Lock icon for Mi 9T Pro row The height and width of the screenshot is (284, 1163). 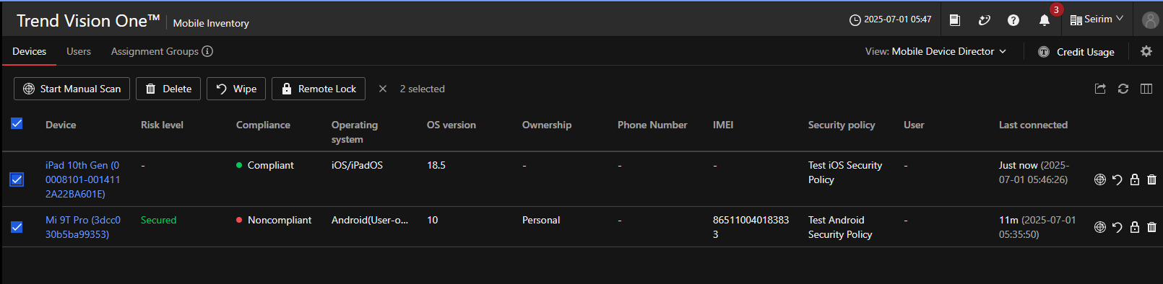coord(1135,227)
